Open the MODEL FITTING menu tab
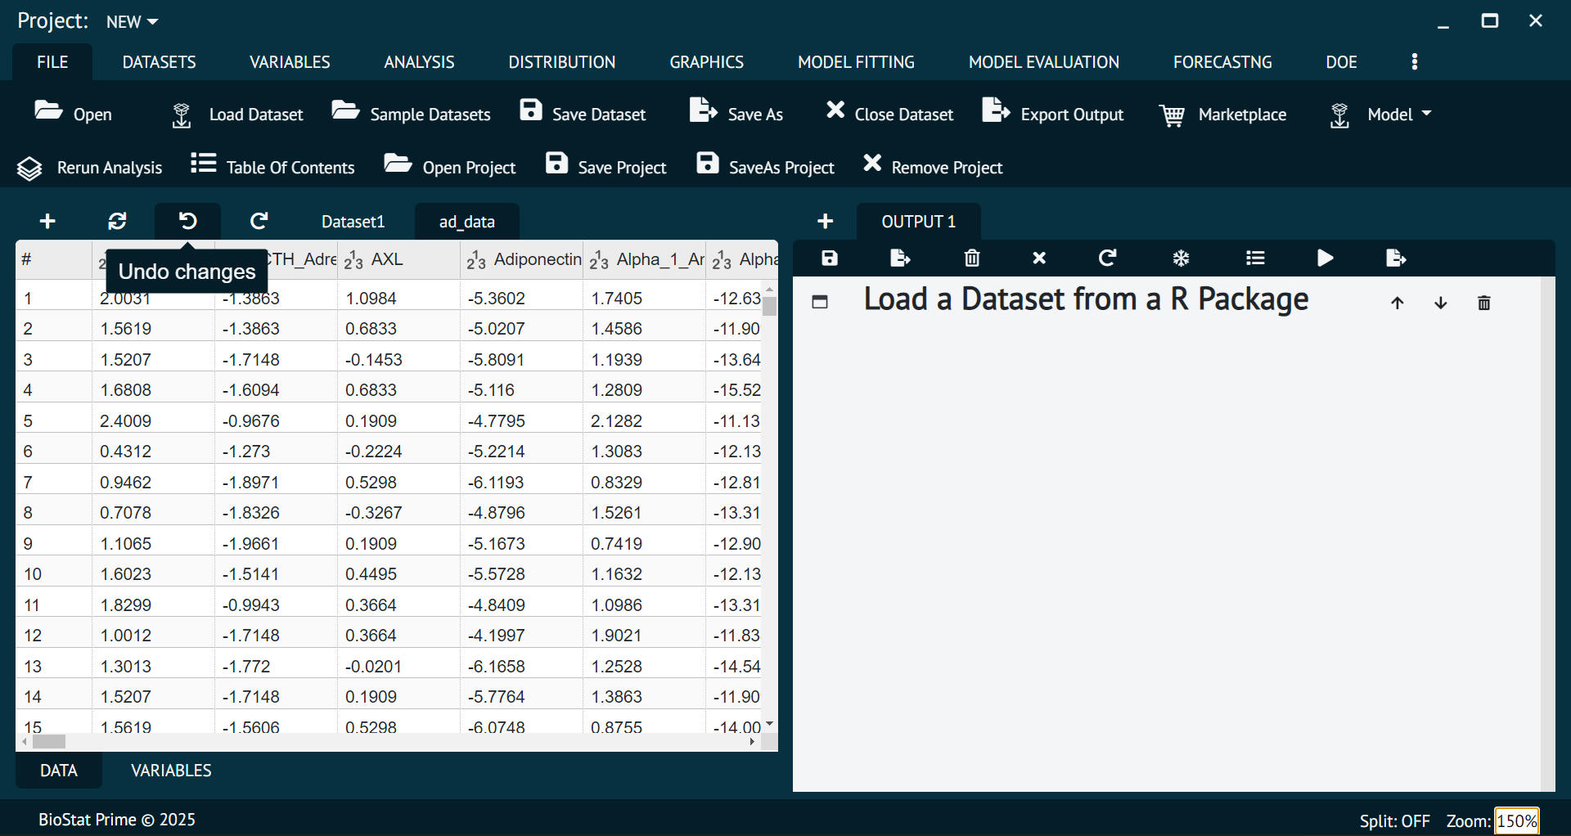Screen dimensions: 1571x836 pos(856,62)
